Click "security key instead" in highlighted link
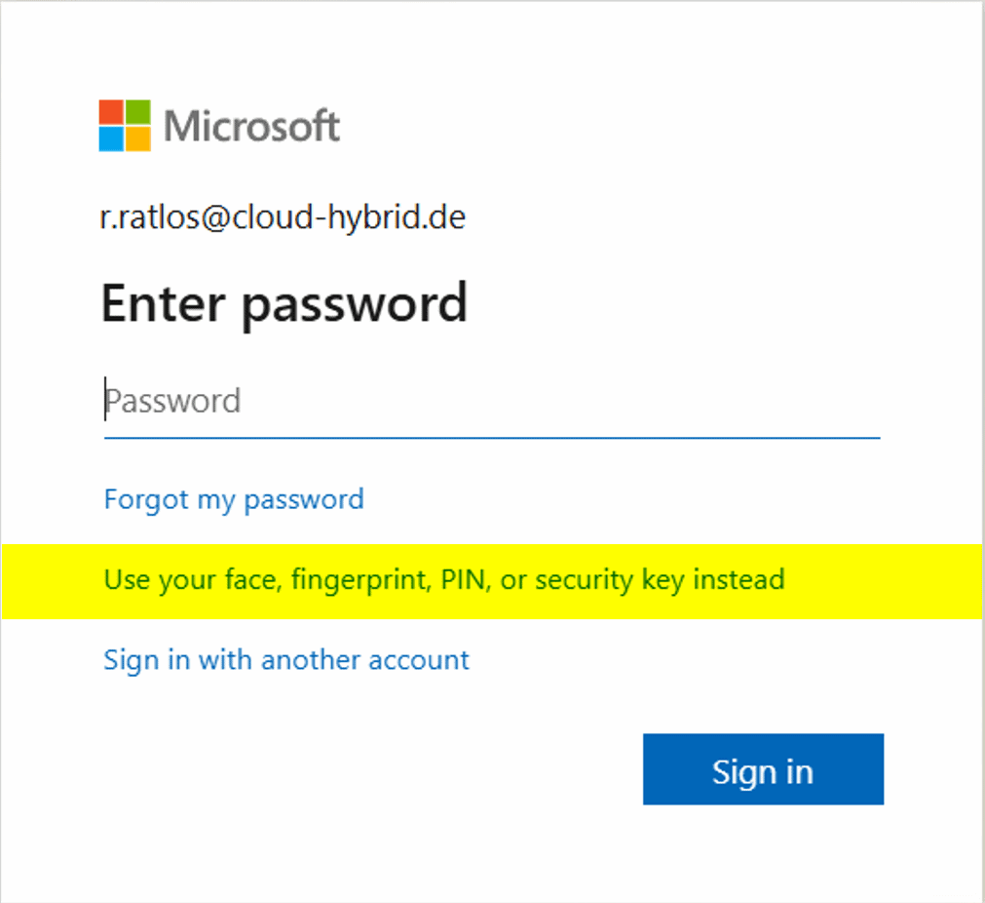Viewport: 985px width, 903px height. tap(661, 580)
